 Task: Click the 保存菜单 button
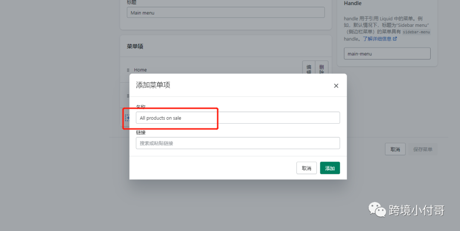pyautogui.click(x=423, y=150)
